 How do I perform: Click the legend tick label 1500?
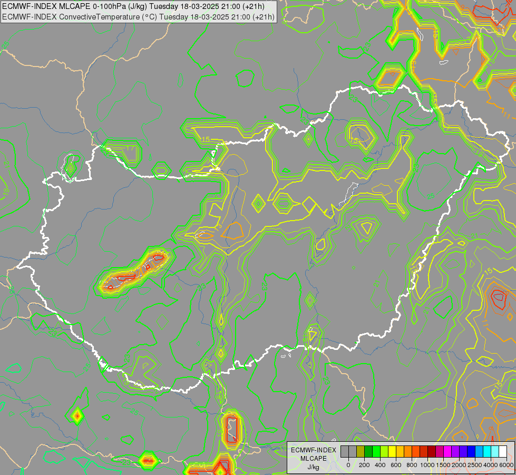(443, 465)
